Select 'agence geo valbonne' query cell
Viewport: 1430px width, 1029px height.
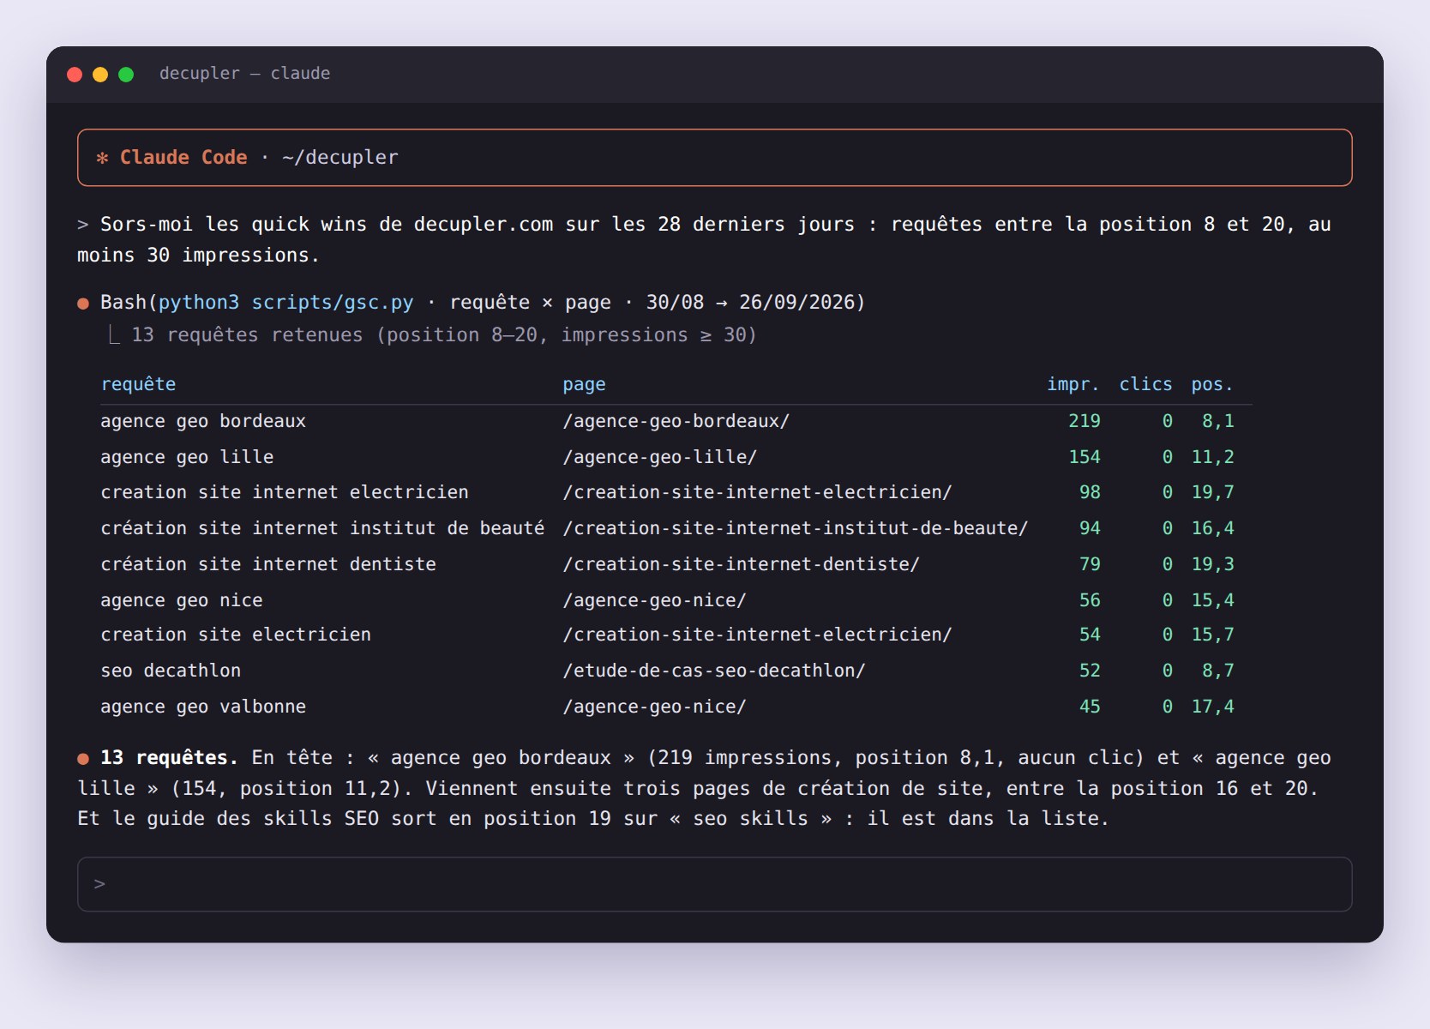pyautogui.click(x=203, y=707)
